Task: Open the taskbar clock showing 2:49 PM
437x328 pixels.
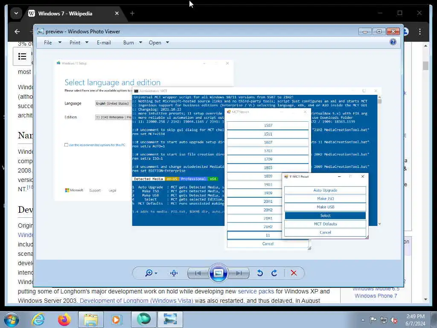Action: pos(415,320)
